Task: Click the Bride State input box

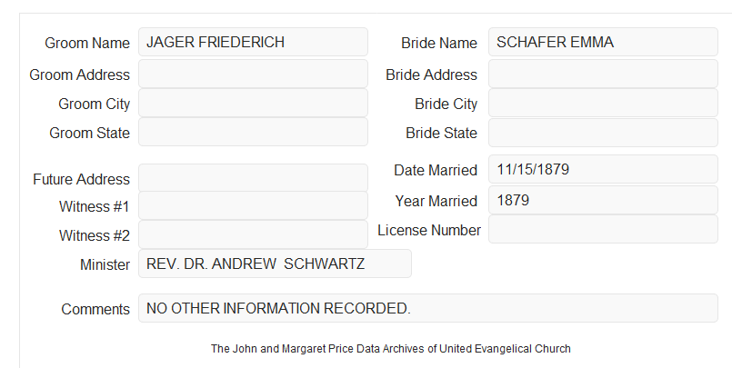Action: pos(603,133)
